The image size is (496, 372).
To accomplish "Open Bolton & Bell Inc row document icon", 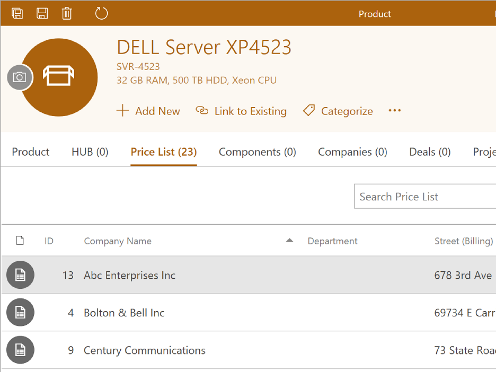I will [x=20, y=312].
